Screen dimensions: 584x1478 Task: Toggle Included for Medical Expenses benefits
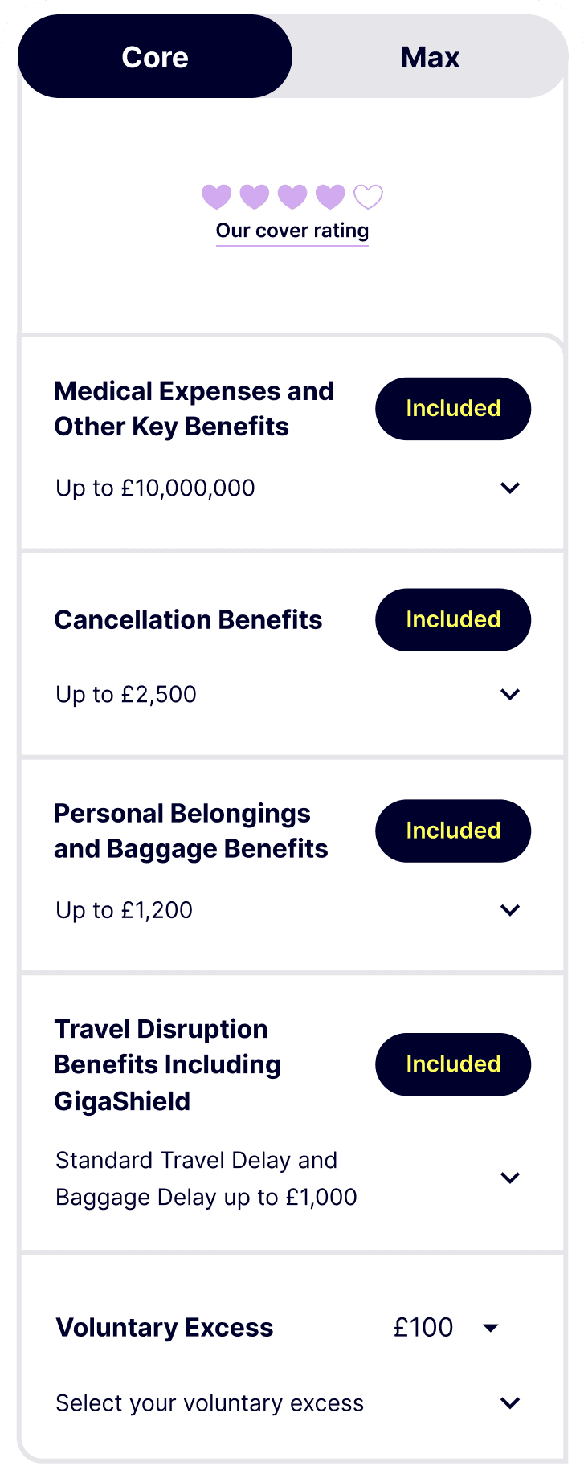pyautogui.click(x=452, y=408)
